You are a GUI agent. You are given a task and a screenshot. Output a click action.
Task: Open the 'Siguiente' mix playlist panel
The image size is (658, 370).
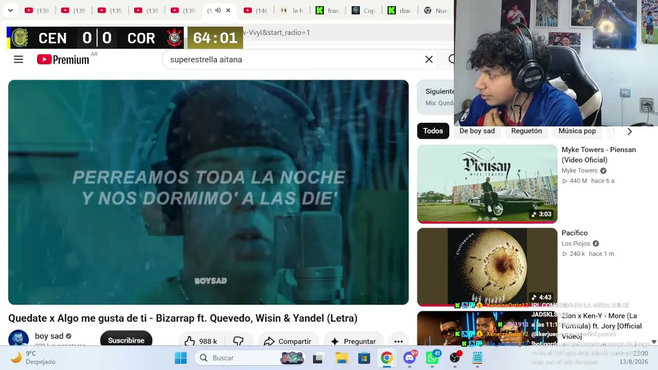click(436, 97)
